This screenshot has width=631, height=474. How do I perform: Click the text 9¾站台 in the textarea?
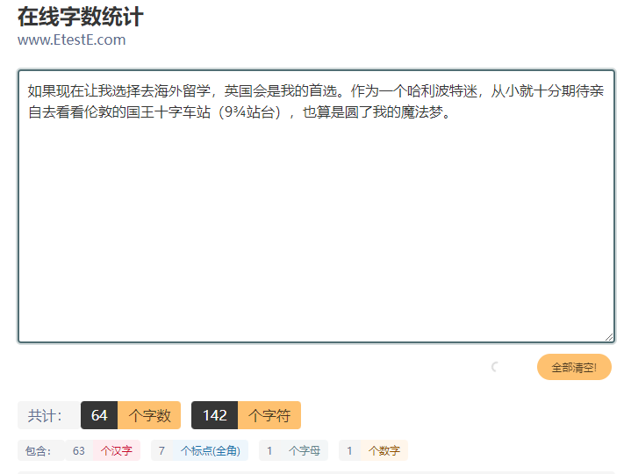coord(249,111)
